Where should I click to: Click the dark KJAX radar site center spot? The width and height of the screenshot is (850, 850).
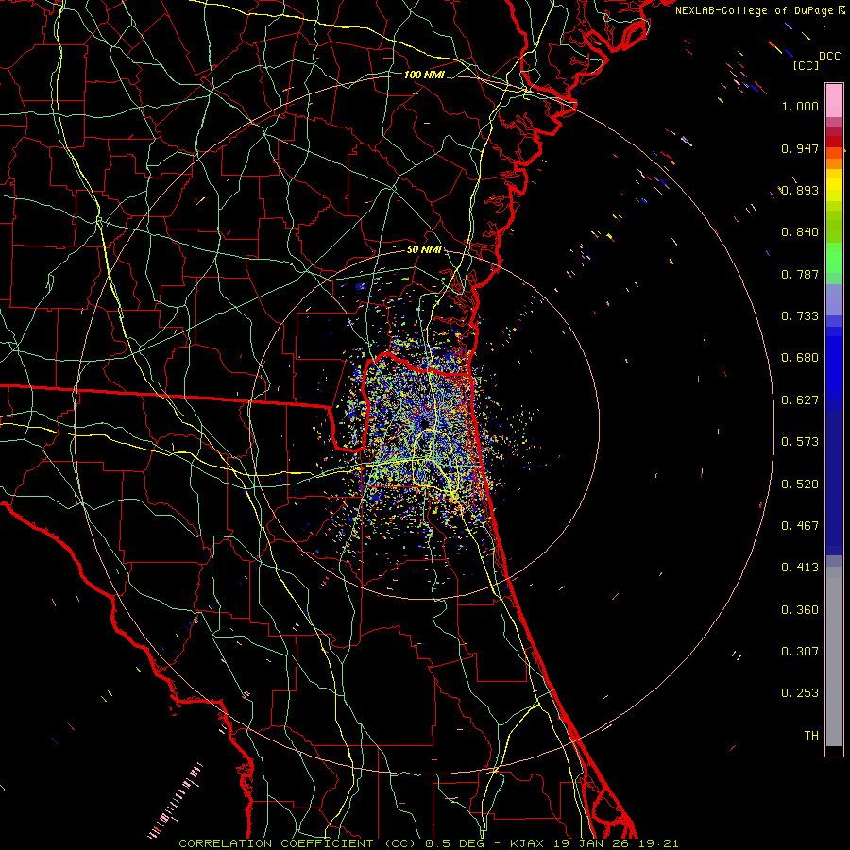coord(425,423)
